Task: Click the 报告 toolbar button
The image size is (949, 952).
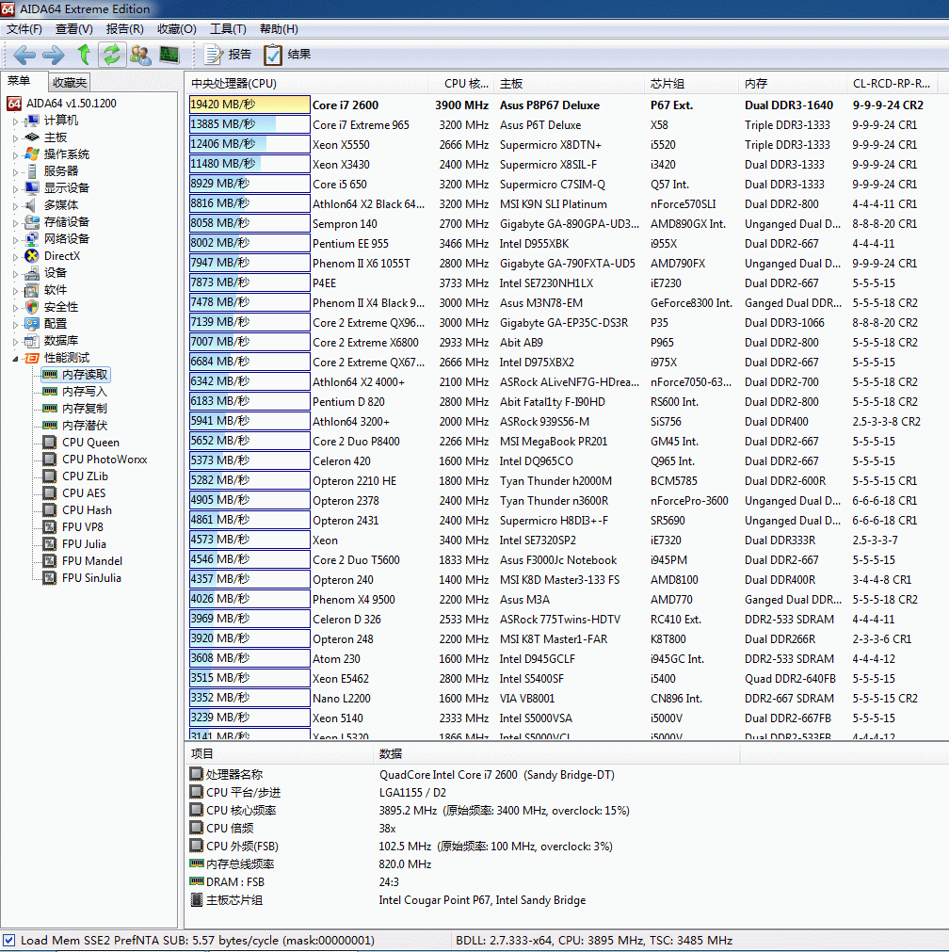Action: (229, 55)
